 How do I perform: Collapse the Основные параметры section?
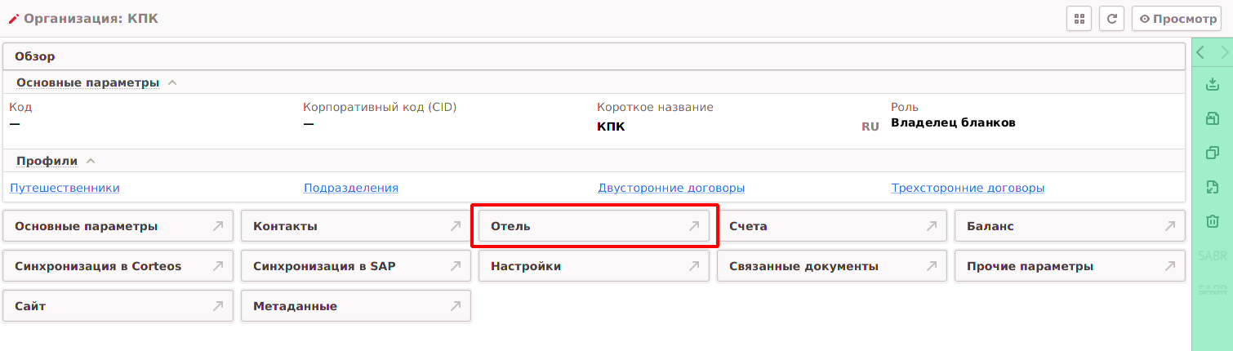click(x=172, y=82)
